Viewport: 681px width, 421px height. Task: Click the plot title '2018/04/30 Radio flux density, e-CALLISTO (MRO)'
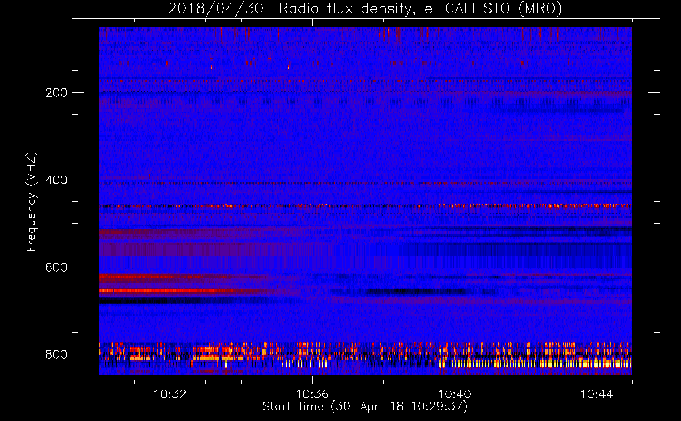coord(365,9)
